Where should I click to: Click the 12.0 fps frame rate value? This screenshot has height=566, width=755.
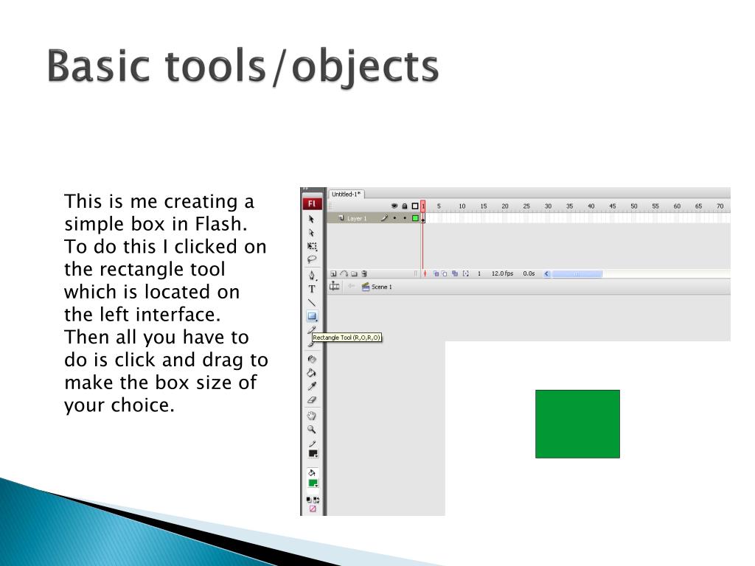pyautogui.click(x=502, y=273)
